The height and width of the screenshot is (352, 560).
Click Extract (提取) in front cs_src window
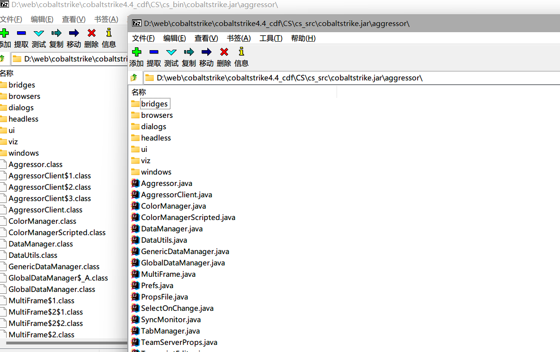(154, 57)
